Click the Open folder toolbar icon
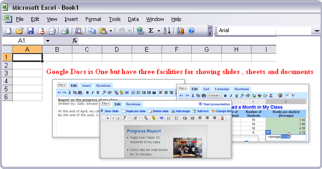The image size is (322, 169). (20, 31)
